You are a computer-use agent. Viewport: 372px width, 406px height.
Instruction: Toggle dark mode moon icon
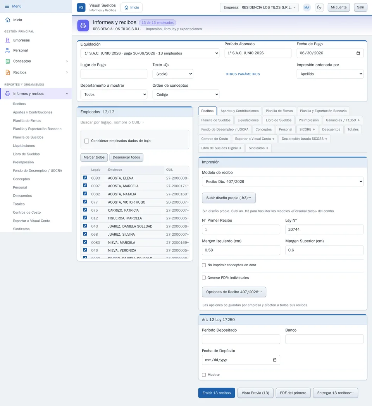click(319, 7)
